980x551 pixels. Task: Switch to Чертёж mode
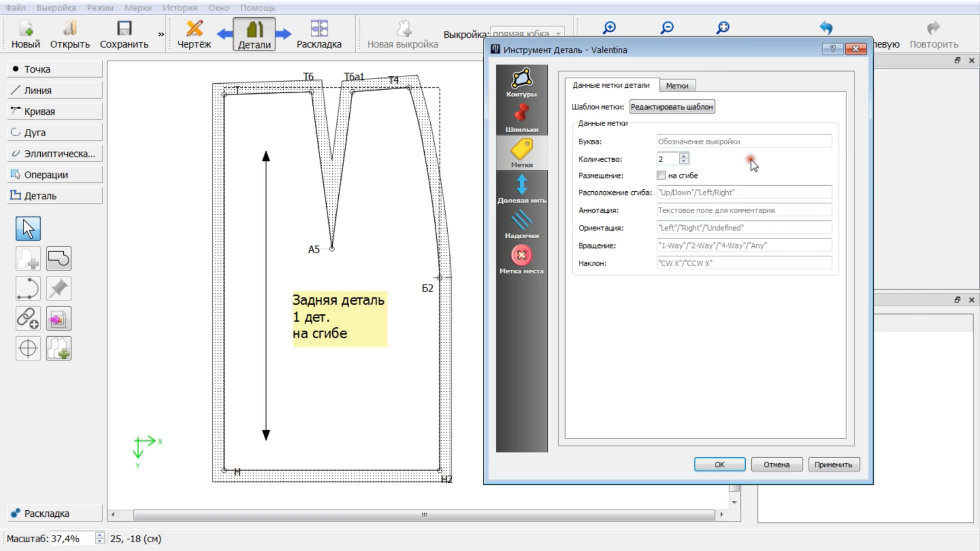tap(194, 34)
